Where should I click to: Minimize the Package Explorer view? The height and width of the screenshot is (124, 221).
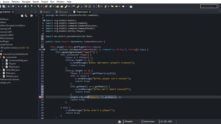point(31,12)
